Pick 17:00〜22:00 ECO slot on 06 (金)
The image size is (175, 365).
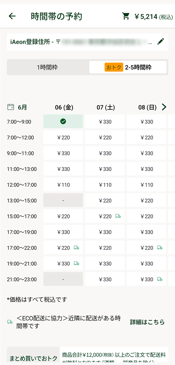[x=63, y=248]
